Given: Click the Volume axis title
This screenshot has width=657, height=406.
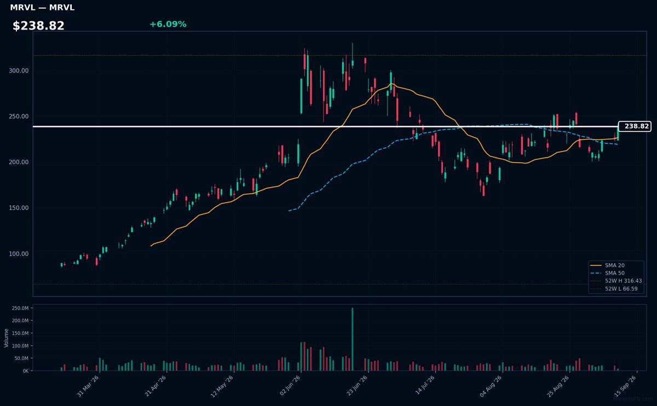Looking at the screenshot, I should tap(7, 338).
